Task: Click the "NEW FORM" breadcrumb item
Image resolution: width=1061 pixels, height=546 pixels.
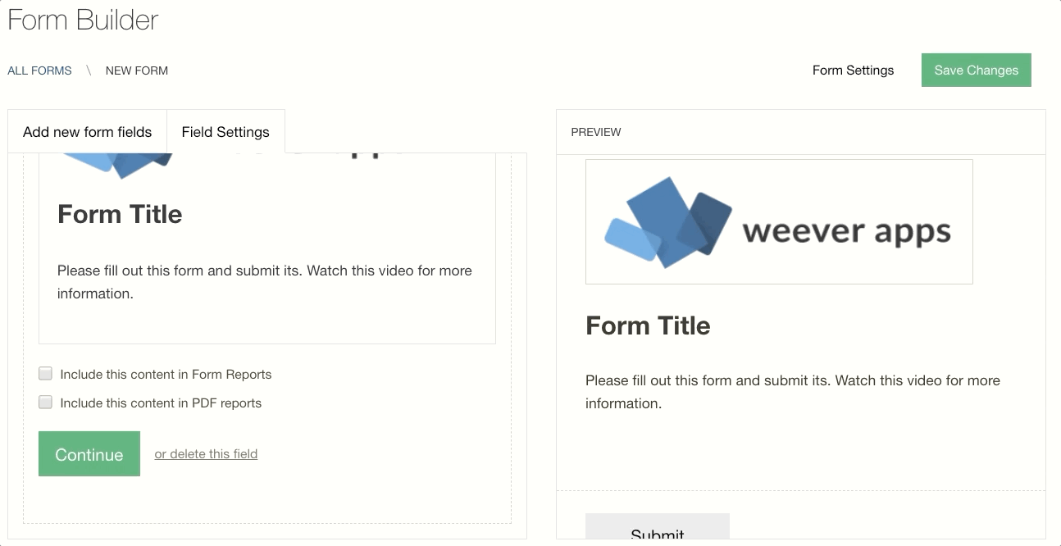Action: [x=137, y=71]
